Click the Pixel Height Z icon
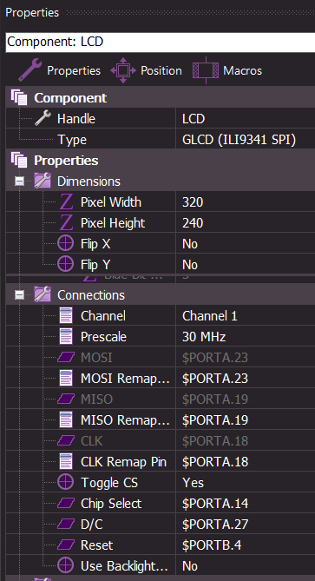Screen dimensions: 315x581 coord(66,223)
